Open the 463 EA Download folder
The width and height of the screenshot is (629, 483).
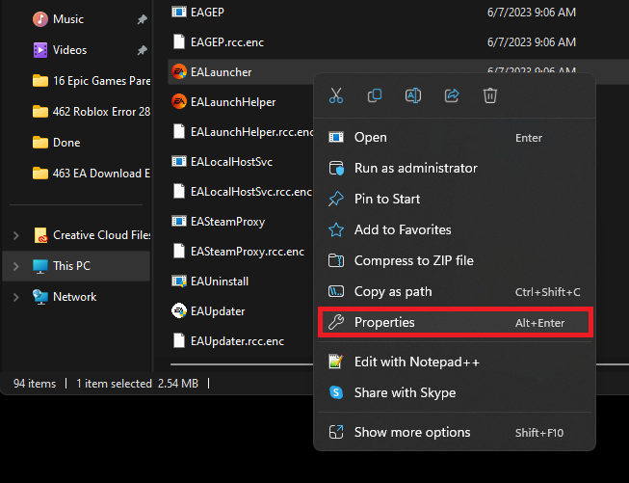92,173
